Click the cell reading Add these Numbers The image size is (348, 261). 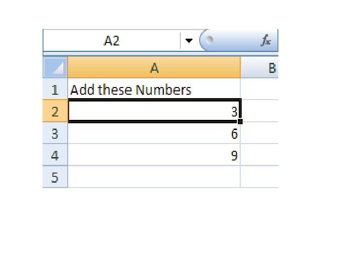coord(154,90)
